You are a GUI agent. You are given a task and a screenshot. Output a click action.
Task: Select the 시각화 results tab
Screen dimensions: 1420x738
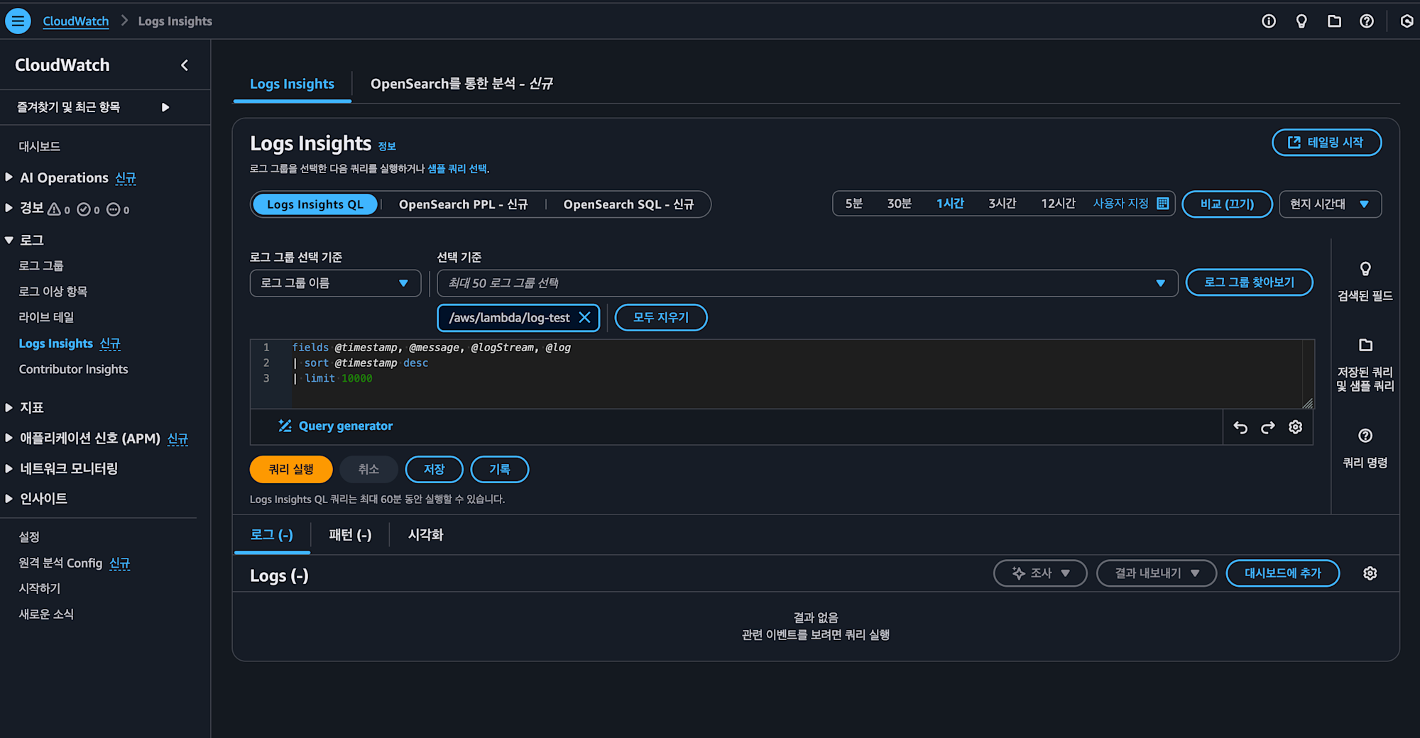(x=425, y=535)
